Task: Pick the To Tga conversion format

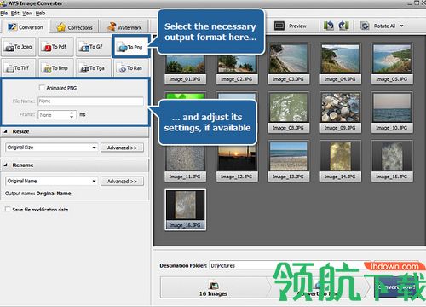Action: point(94,68)
